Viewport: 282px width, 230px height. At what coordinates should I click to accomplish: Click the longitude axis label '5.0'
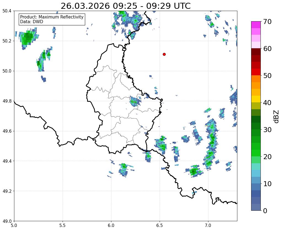pos(14,225)
